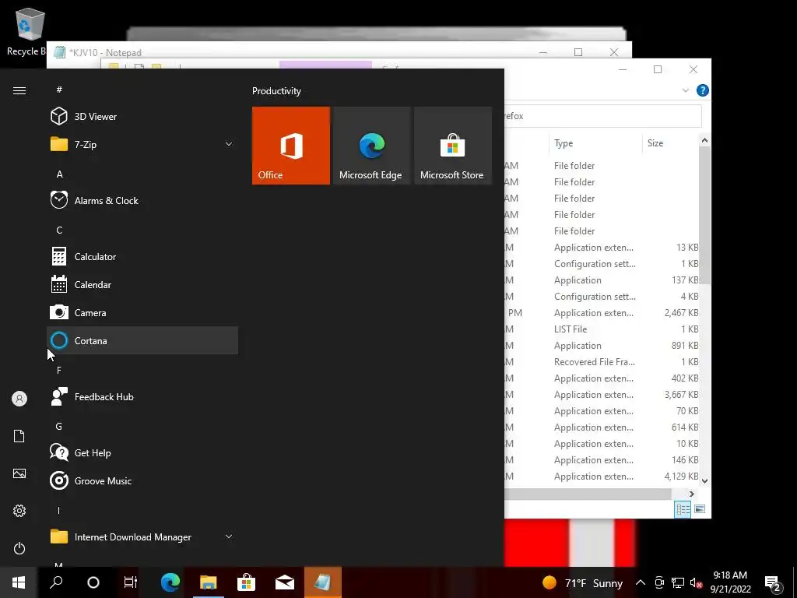Open Cortana from the app list
Viewport: 797px width, 598px height.
pos(142,341)
